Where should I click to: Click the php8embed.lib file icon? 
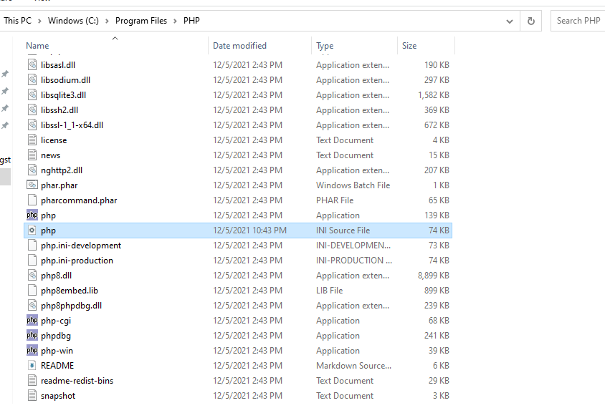click(x=32, y=290)
